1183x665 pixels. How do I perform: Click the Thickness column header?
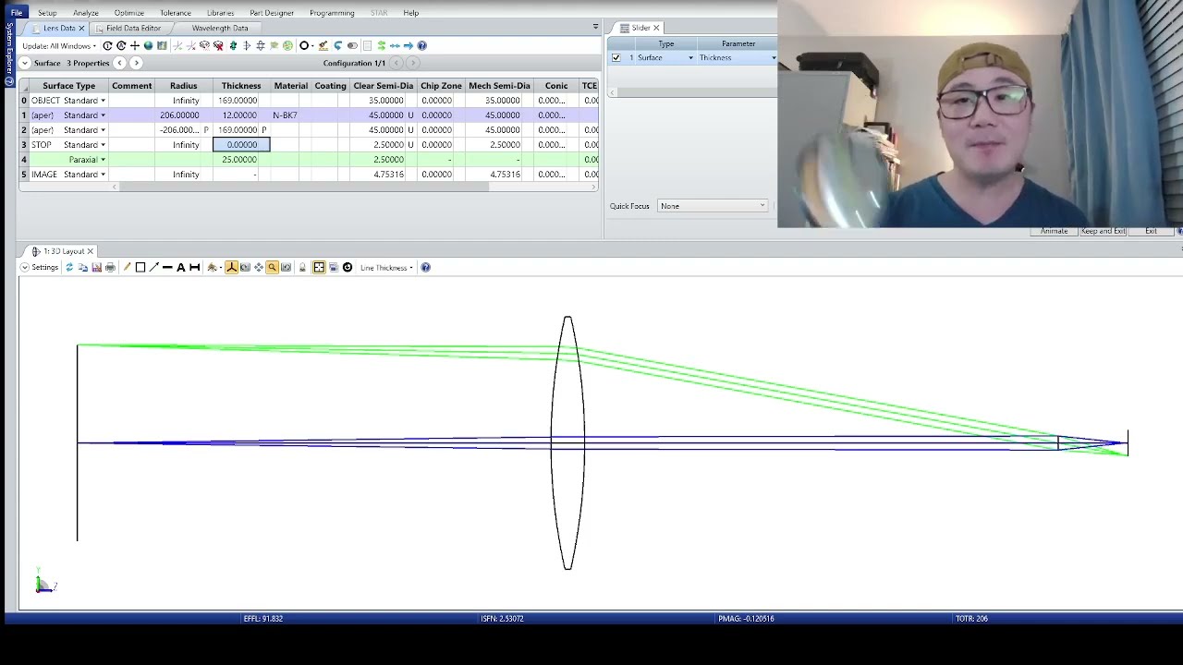pos(241,85)
